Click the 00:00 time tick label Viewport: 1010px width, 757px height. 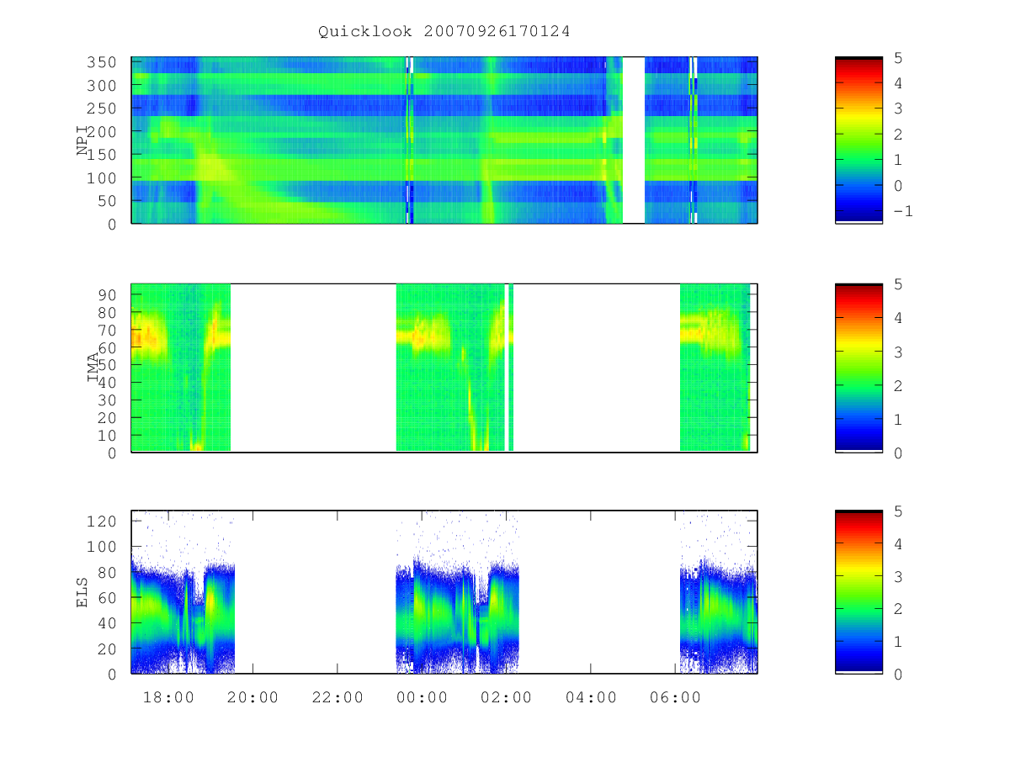pos(422,697)
